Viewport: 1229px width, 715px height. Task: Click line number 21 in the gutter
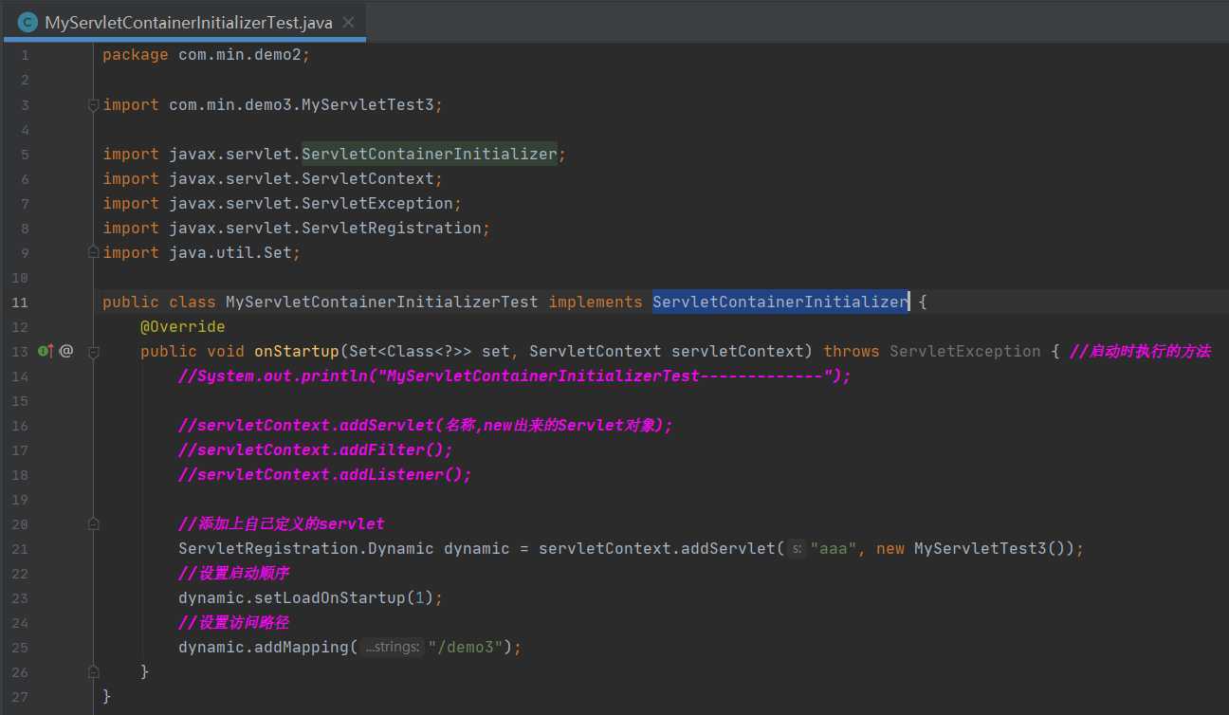(x=20, y=549)
